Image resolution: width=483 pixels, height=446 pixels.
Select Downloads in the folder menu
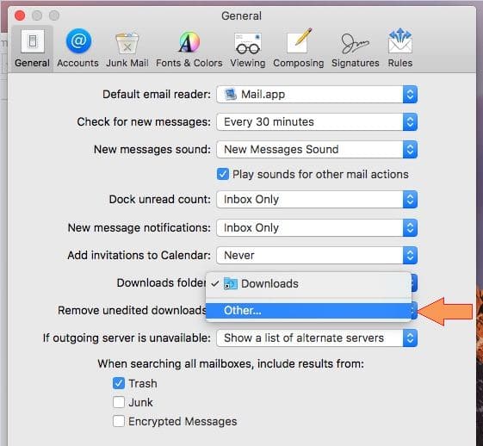coord(308,283)
